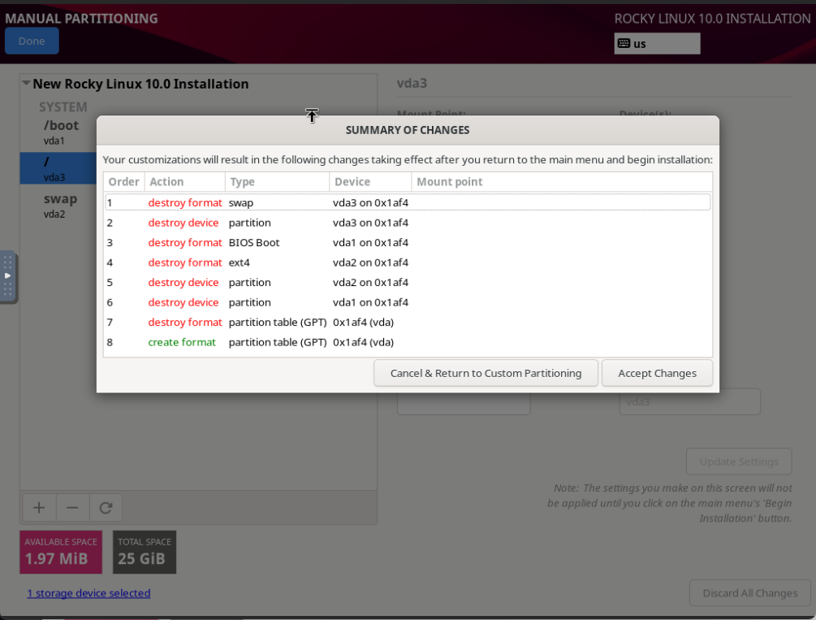Click the reload storage configuration icon

point(106,508)
